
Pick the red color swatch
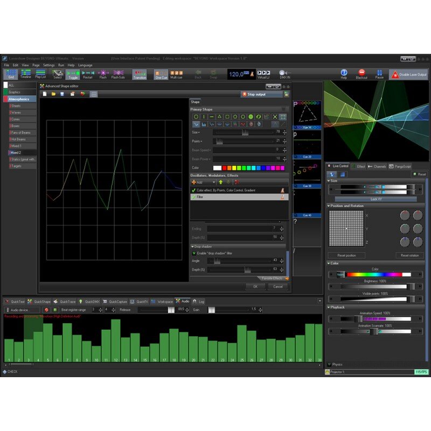[225, 168]
